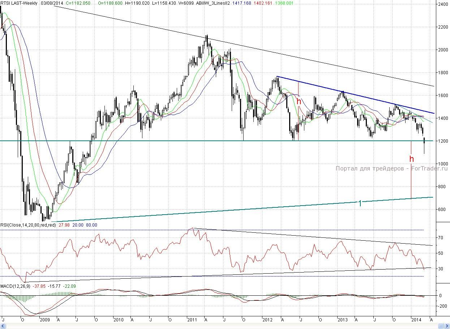Click the "1800" price axis label
Image resolution: width=450 pixels, height=329 pixels.
tap(442, 73)
